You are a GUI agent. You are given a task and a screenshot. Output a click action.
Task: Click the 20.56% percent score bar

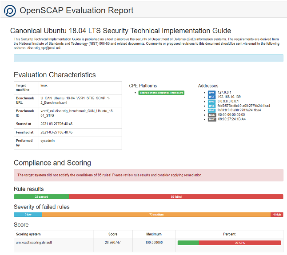229,243
